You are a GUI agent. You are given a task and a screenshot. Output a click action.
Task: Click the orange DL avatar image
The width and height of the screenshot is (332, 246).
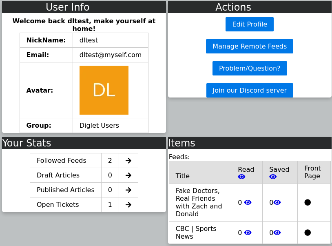pyautogui.click(x=104, y=90)
